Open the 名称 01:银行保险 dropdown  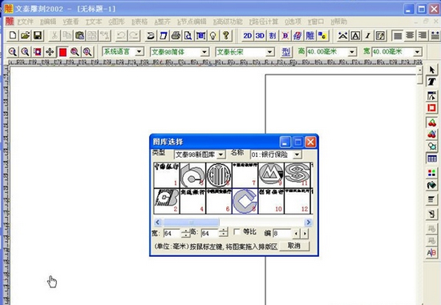tap(297, 155)
